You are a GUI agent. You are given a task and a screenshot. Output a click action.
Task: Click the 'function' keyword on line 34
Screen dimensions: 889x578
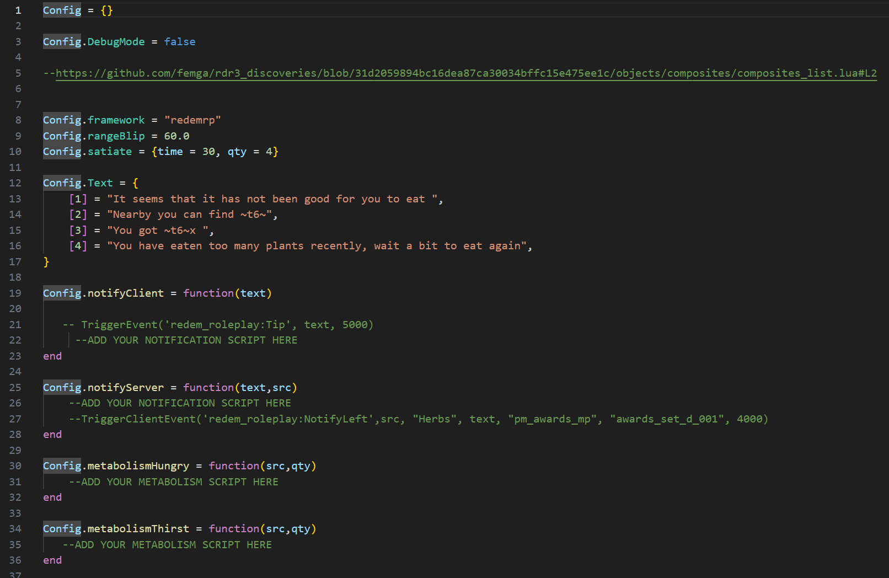click(x=234, y=529)
